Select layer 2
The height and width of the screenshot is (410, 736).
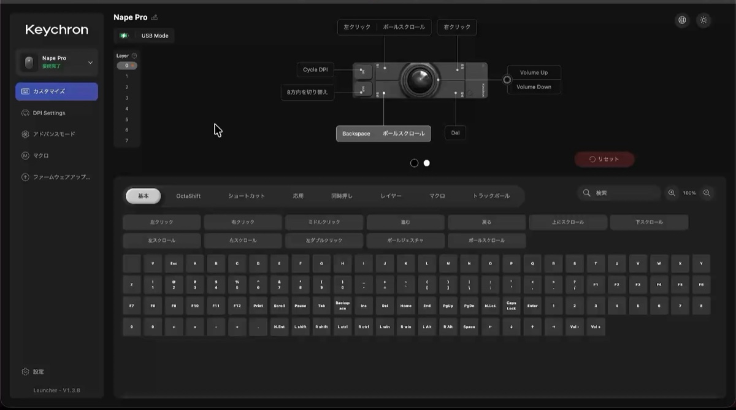tap(127, 87)
